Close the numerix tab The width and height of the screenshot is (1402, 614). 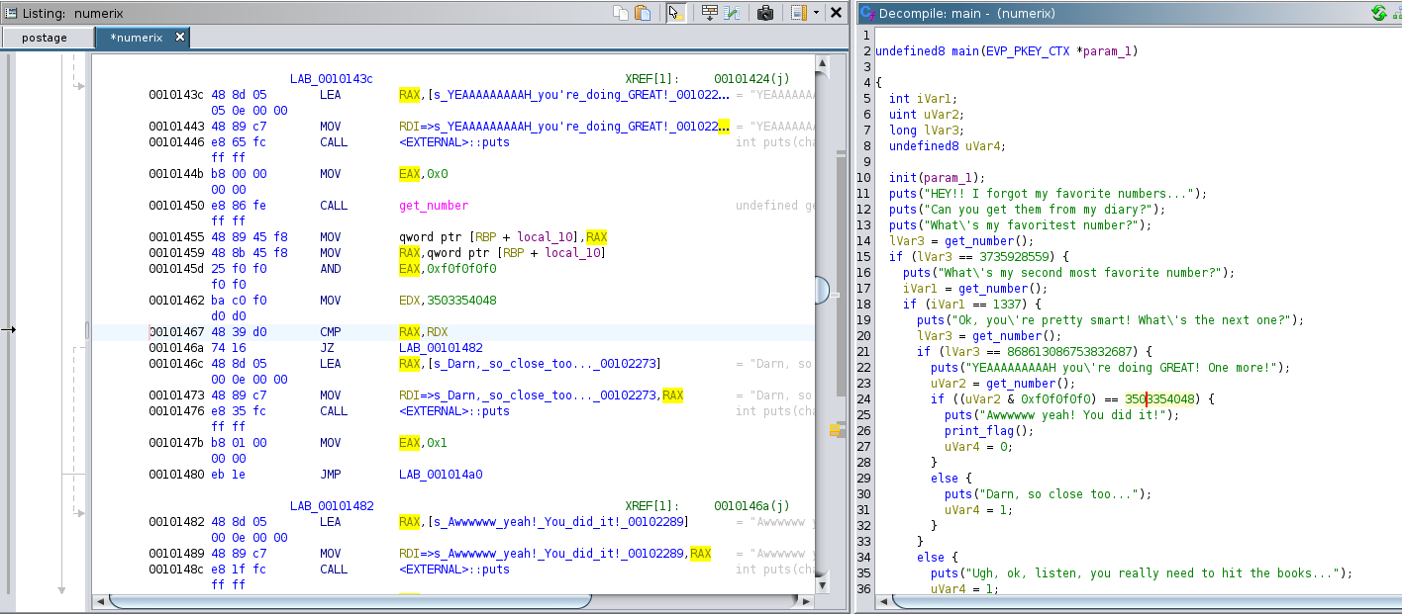(180, 37)
